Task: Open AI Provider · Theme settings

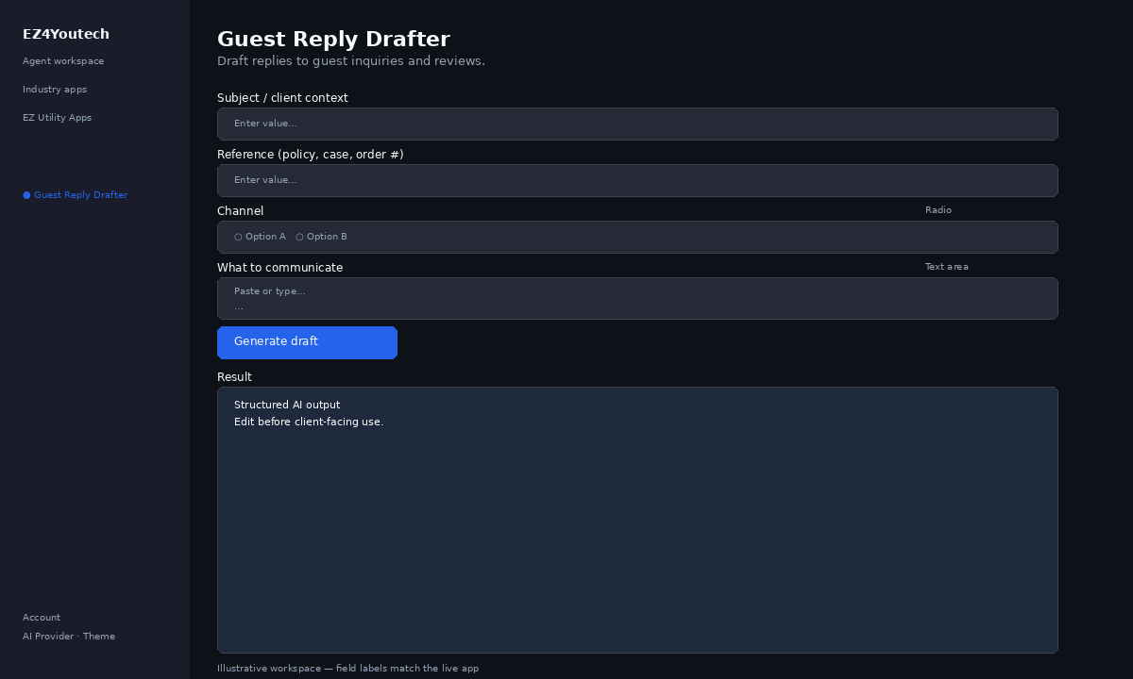Action: coord(69,637)
